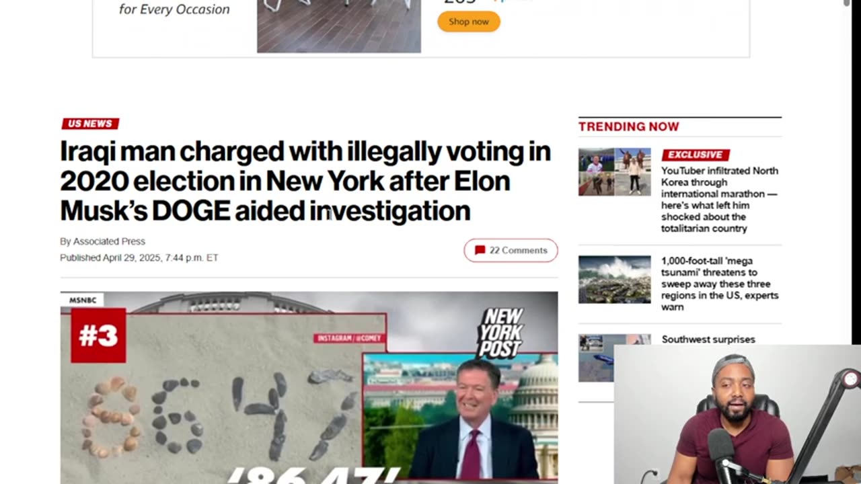Click the banner ad furniture image
This screenshot has height=484, width=861.
point(339,26)
